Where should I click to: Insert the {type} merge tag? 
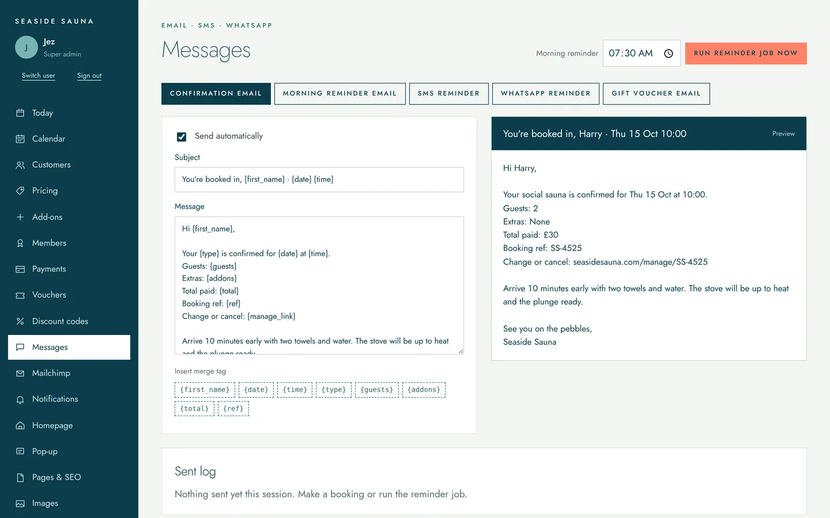coord(334,390)
